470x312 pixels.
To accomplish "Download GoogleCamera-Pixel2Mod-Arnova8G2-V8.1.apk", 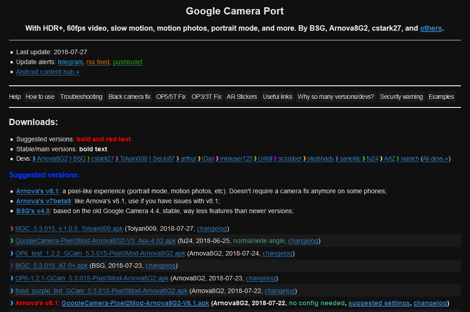I will [135, 303].
